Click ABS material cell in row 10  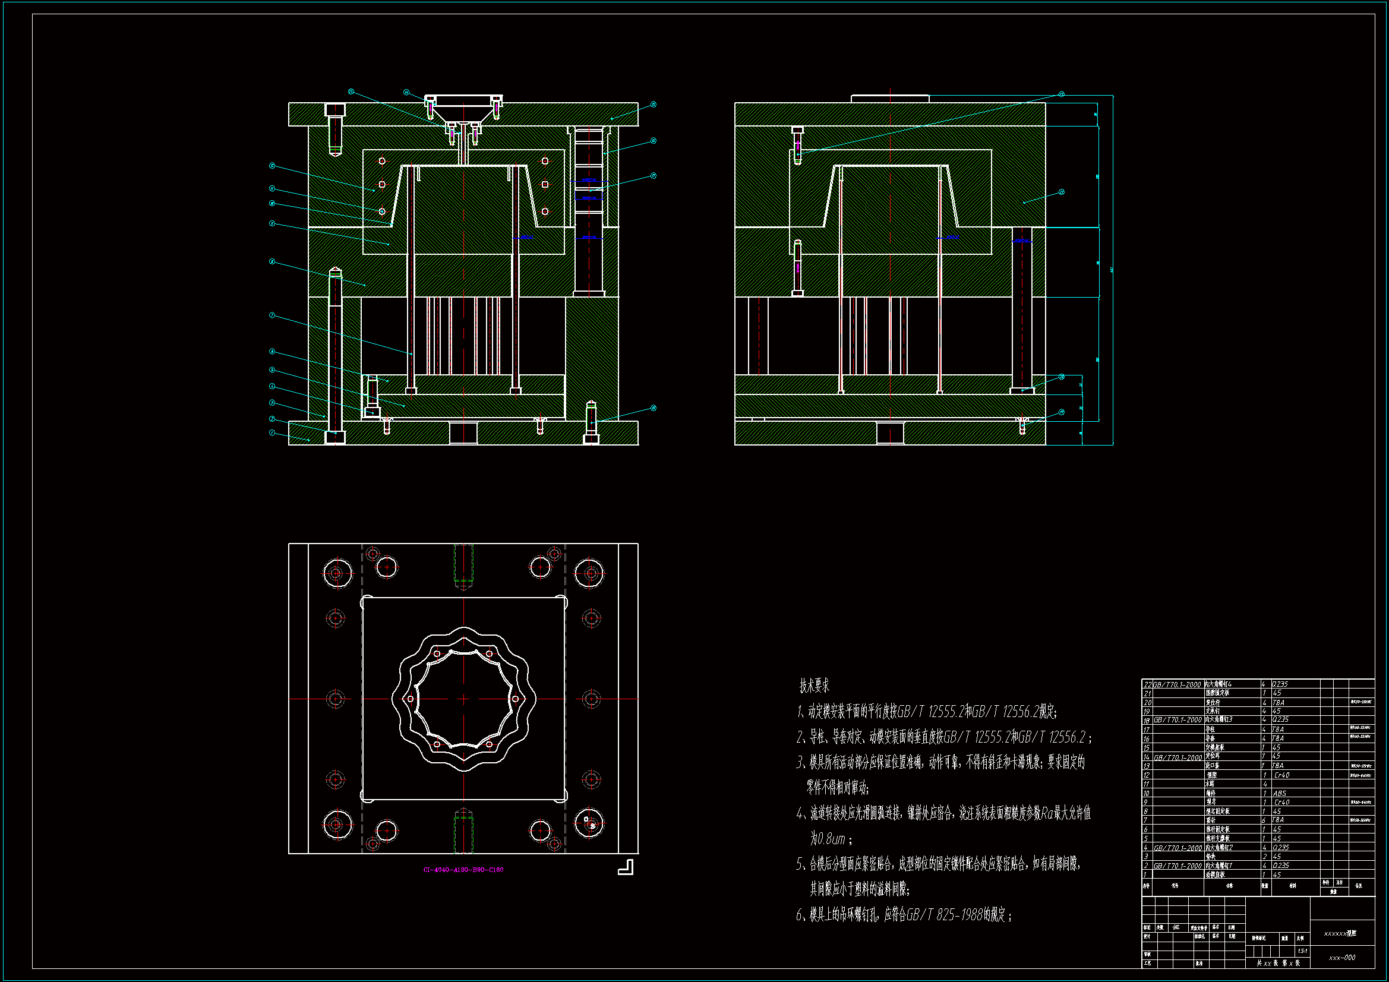click(x=1279, y=793)
